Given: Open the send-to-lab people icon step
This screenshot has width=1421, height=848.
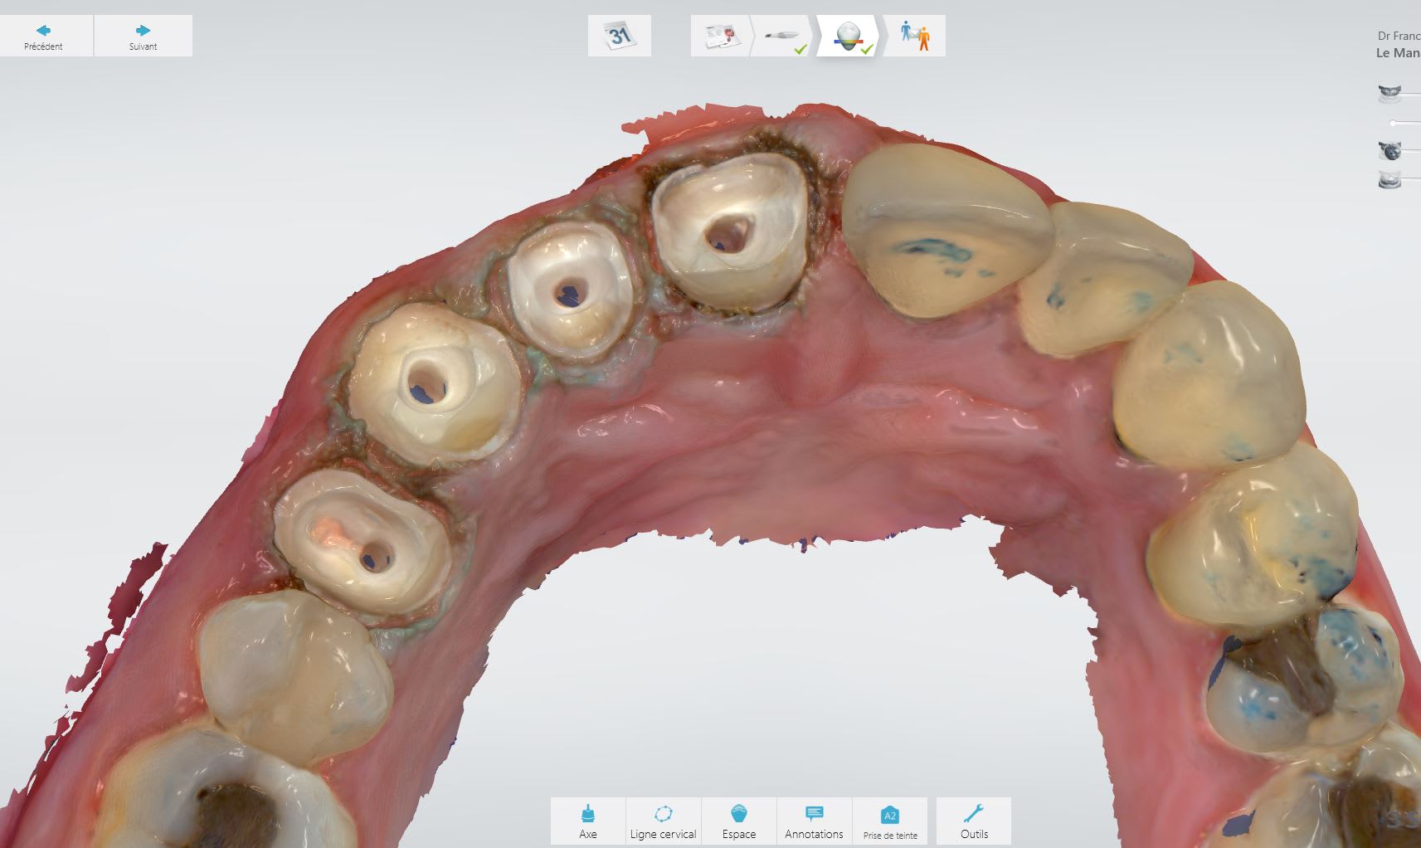Looking at the screenshot, I should 915,37.
